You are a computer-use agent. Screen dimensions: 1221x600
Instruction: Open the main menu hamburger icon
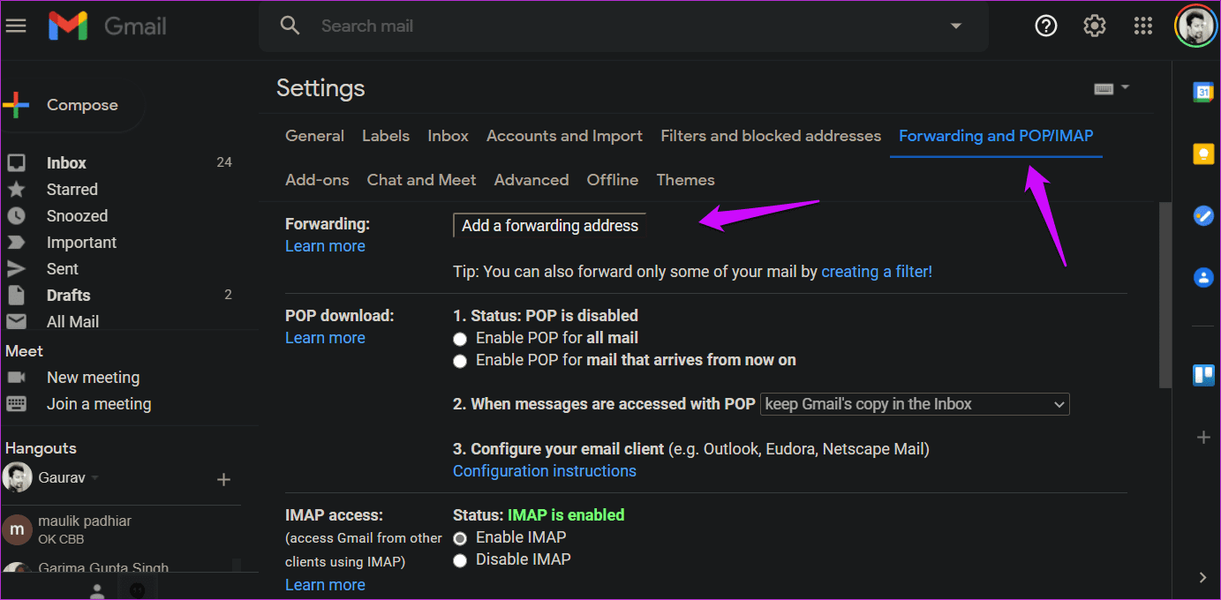tap(16, 26)
